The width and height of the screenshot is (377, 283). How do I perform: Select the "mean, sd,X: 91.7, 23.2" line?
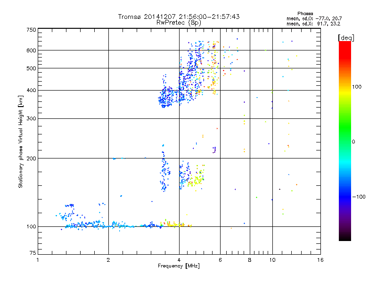coord(313,24)
